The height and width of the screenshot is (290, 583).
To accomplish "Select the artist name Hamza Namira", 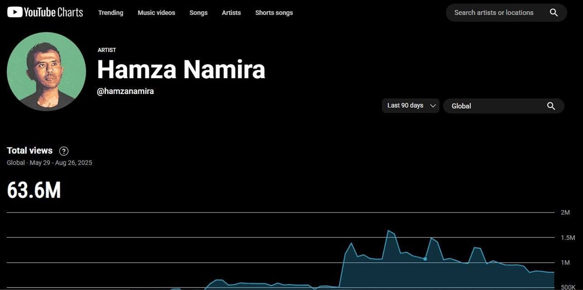I will (x=181, y=69).
